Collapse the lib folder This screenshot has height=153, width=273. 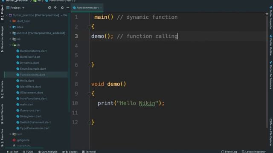[10, 45]
